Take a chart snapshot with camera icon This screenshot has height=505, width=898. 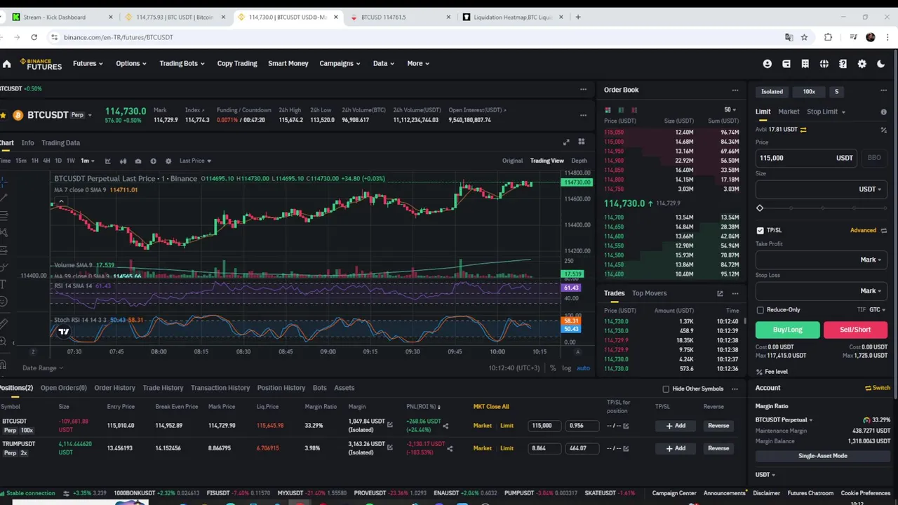(x=138, y=161)
